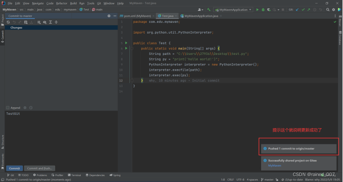Click the Rollback icon in the commit toolbar
This screenshot has height=182, width=343.
14,22
